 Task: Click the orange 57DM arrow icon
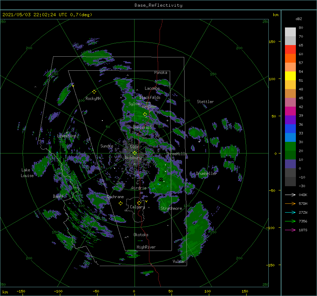(x=290, y=204)
